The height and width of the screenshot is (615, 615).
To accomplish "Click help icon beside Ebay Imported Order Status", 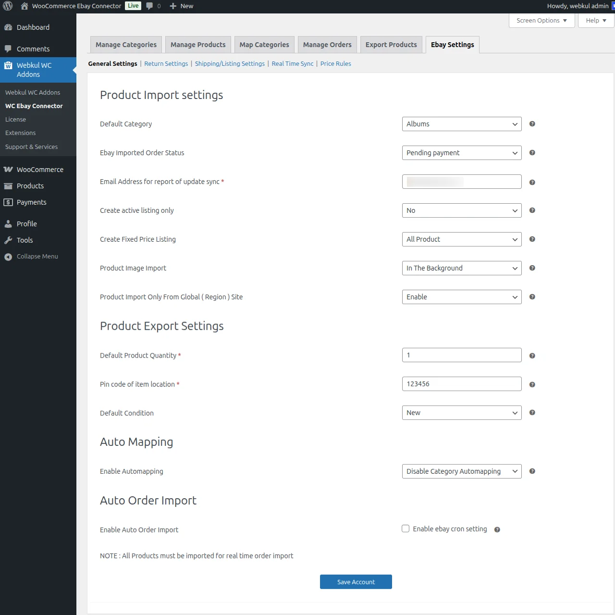I will pos(532,153).
